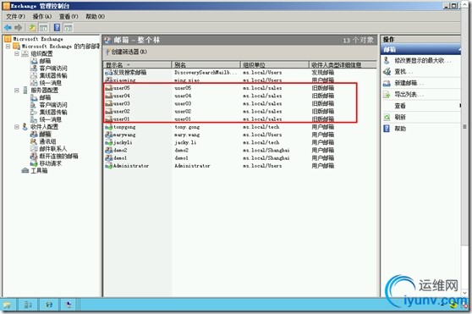The image size is (472, 314).
Task: Open the Explorer folder taskbar icon
Action: pos(7,305)
